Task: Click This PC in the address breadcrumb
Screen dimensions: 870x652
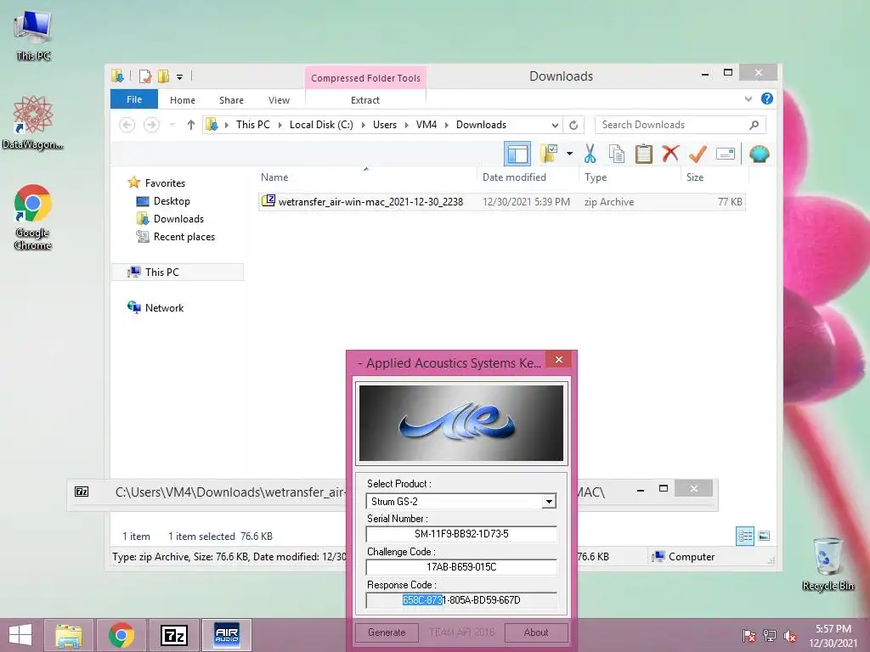Action: (253, 125)
